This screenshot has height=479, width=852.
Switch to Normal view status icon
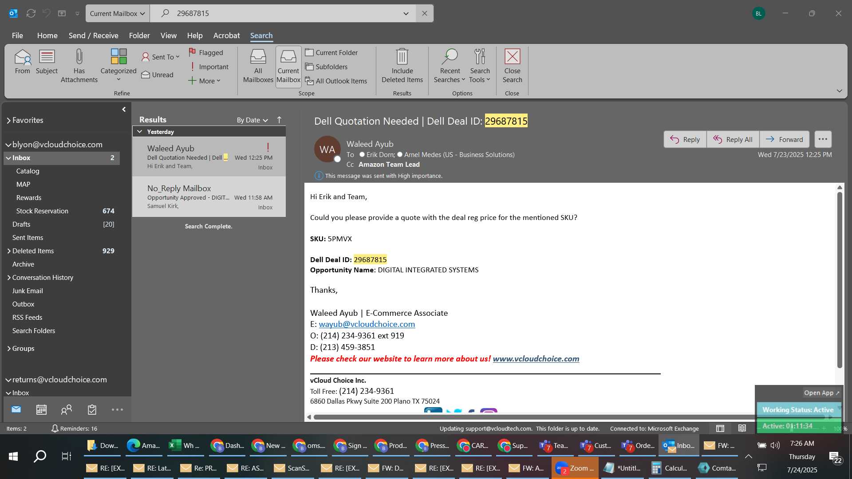pos(720,428)
